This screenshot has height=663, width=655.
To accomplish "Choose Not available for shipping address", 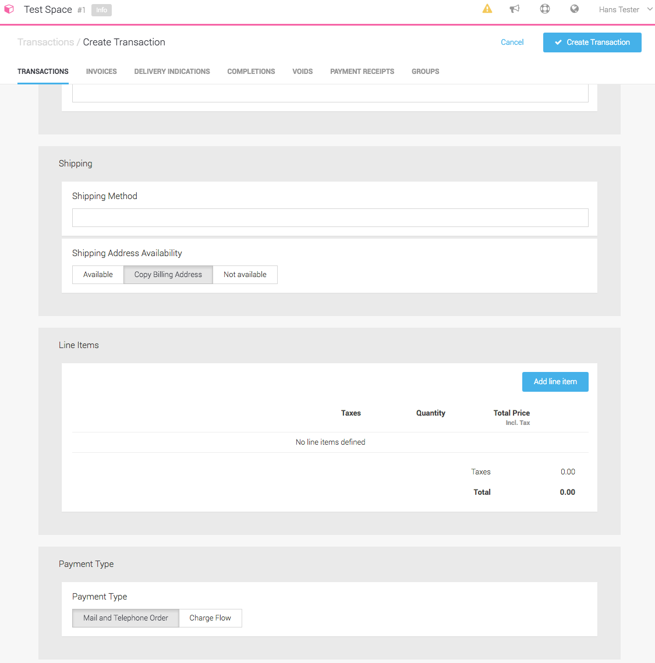I will point(245,275).
